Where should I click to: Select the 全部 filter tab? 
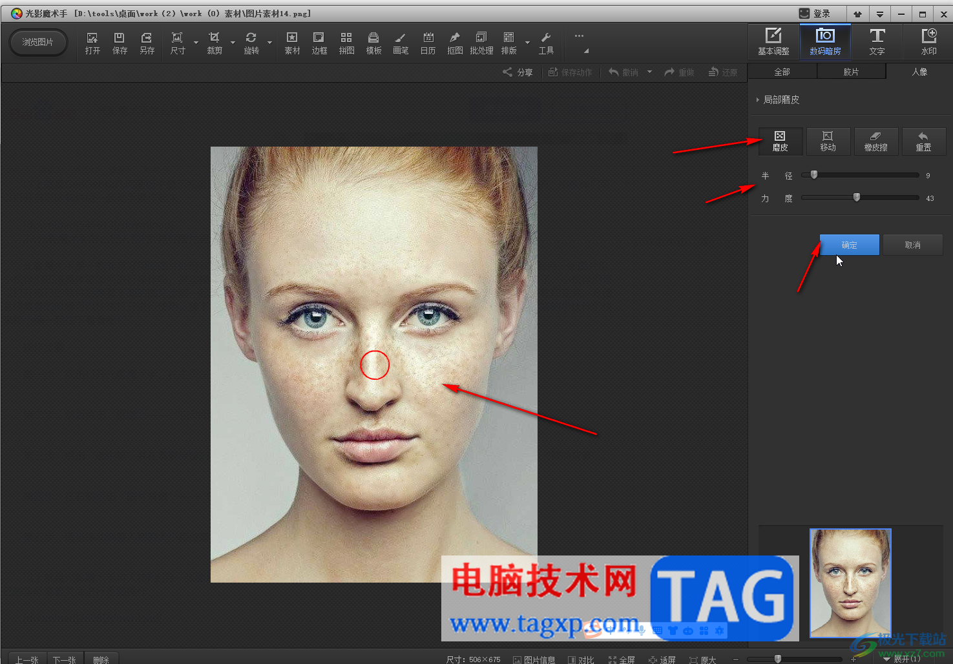click(782, 72)
